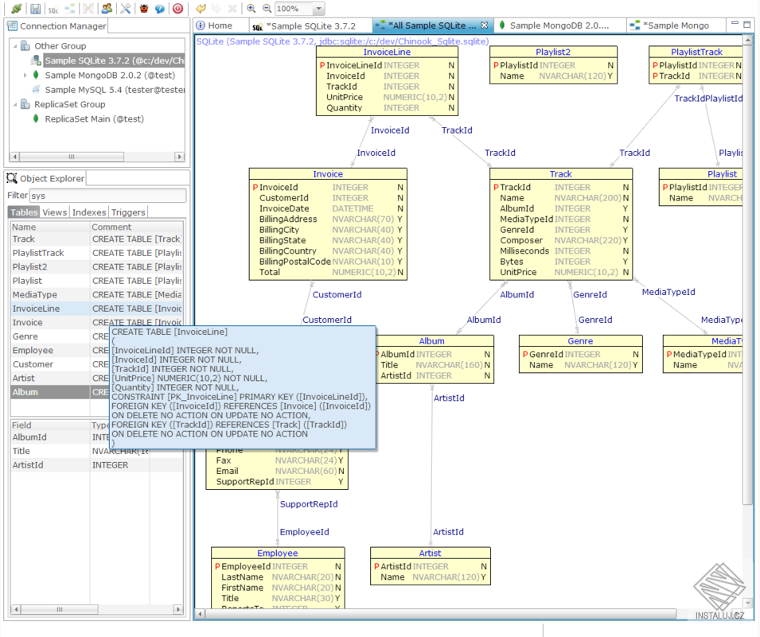Click the ReplicaSet Group folder icon
Screen dimensions: 760x637
[x=25, y=104]
